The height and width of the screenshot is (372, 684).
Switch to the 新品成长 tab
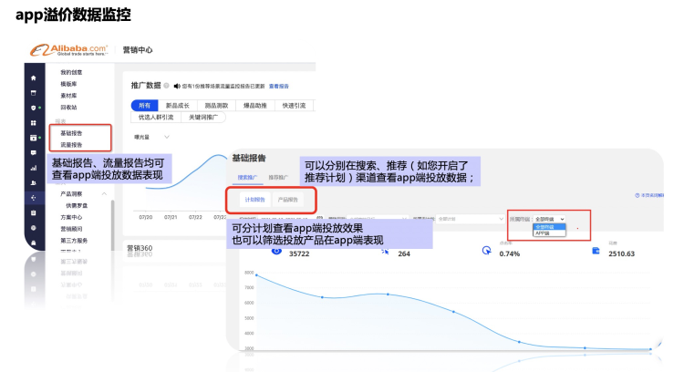[178, 106]
